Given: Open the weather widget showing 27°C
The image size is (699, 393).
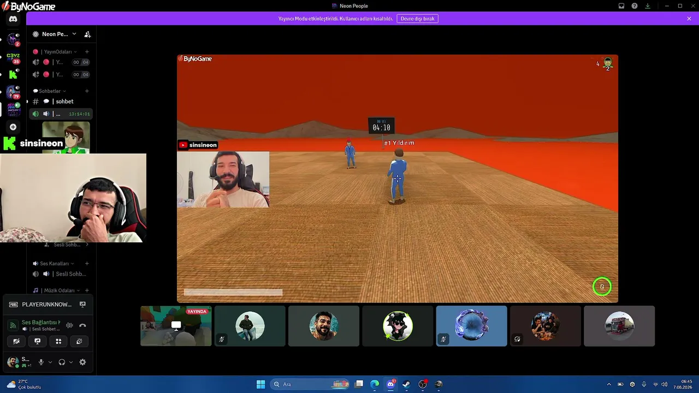Looking at the screenshot, I should (x=25, y=384).
